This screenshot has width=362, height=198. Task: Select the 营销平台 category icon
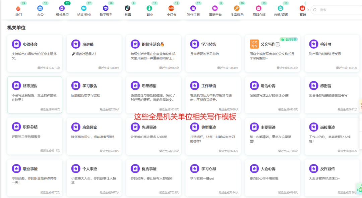coord(215,7)
